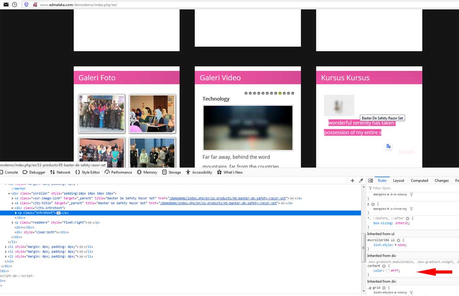The height and width of the screenshot is (296, 459).
Task: Open the Network panel
Action: tap(60, 172)
